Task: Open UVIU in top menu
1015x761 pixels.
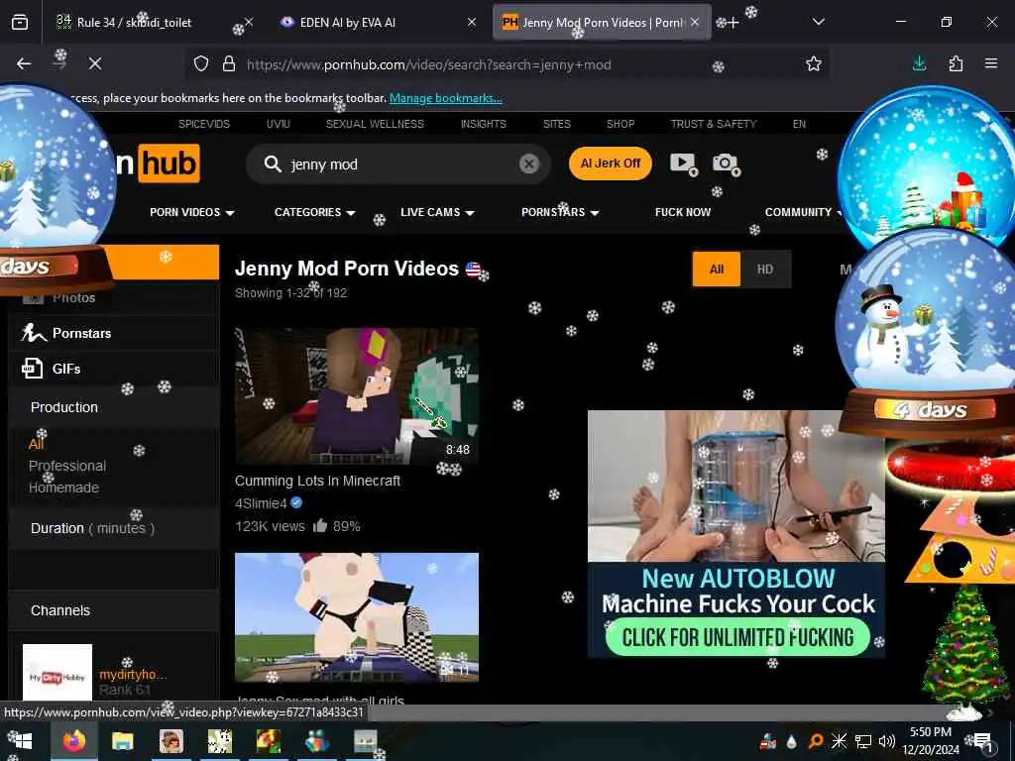Action: 279,124
